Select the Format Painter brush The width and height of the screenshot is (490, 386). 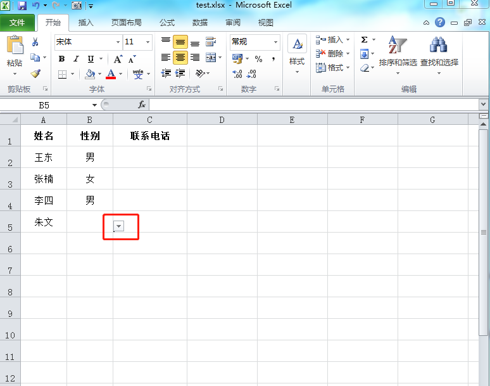tap(35, 74)
